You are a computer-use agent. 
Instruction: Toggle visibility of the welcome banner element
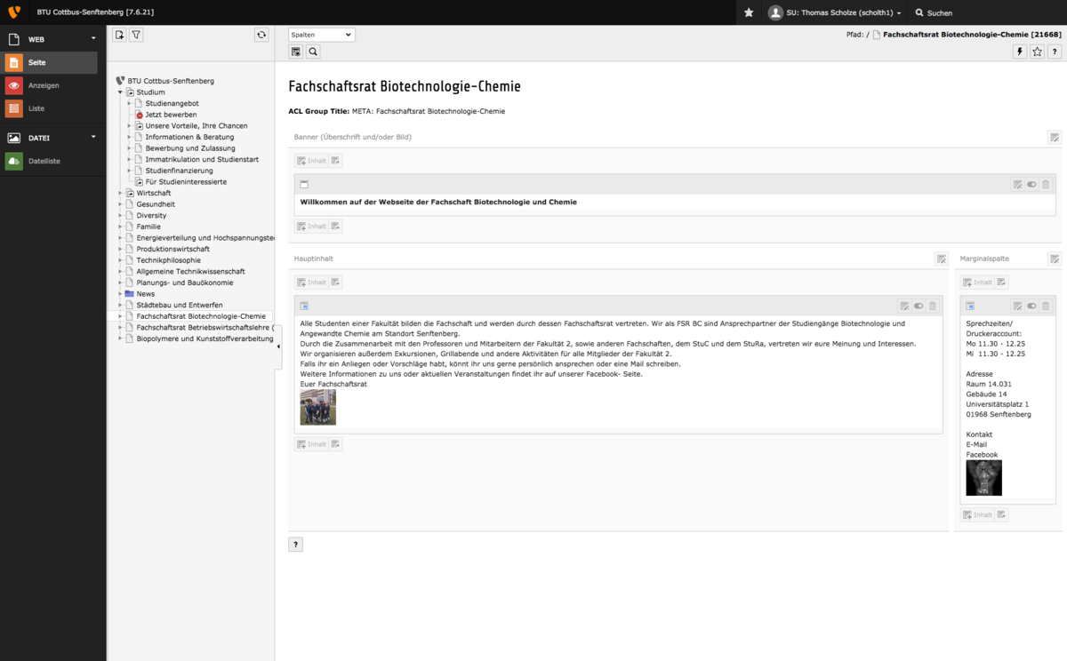coord(1031,184)
